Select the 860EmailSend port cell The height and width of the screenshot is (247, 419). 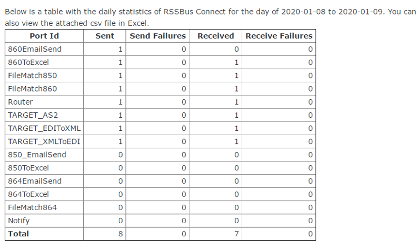[x=45, y=49]
